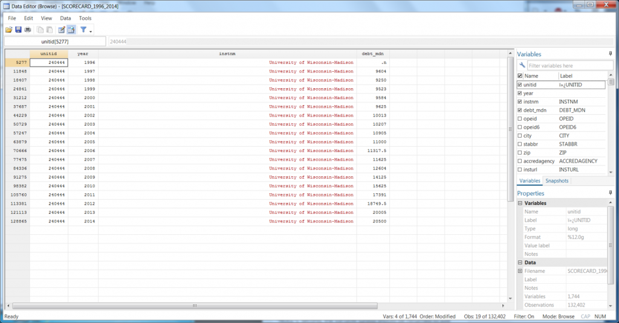Check the city variable checkbox

520,136
